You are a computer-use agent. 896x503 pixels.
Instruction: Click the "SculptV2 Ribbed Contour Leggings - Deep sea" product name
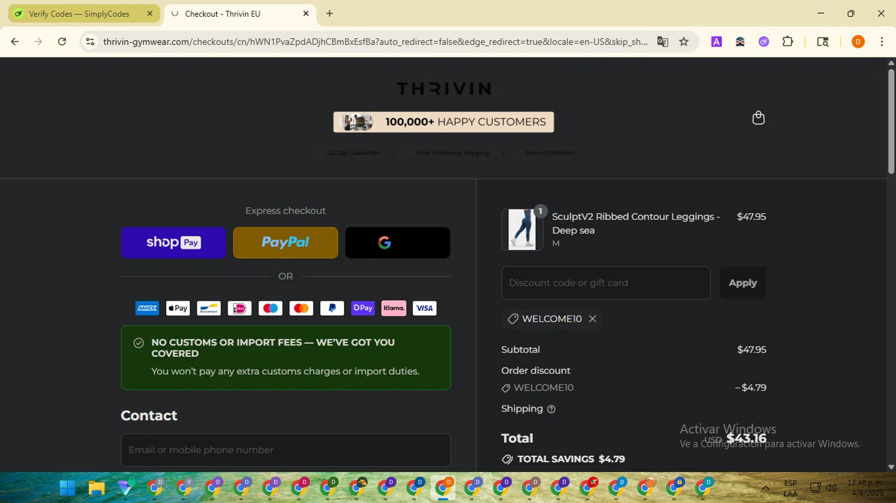pos(636,223)
